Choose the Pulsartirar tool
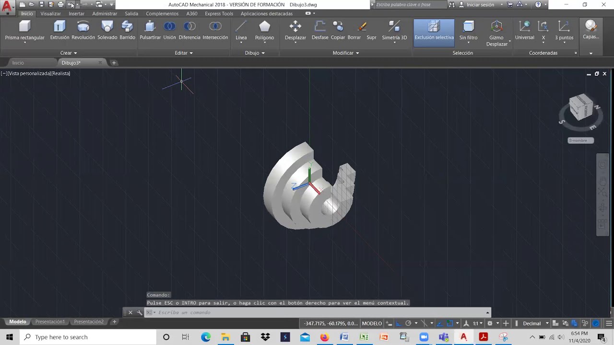This screenshot has width=614, height=345. pyautogui.click(x=150, y=30)
